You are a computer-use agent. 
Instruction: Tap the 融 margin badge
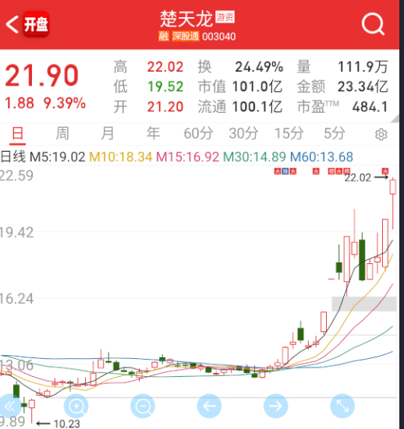pyautogui.click(x=163, y=36)
